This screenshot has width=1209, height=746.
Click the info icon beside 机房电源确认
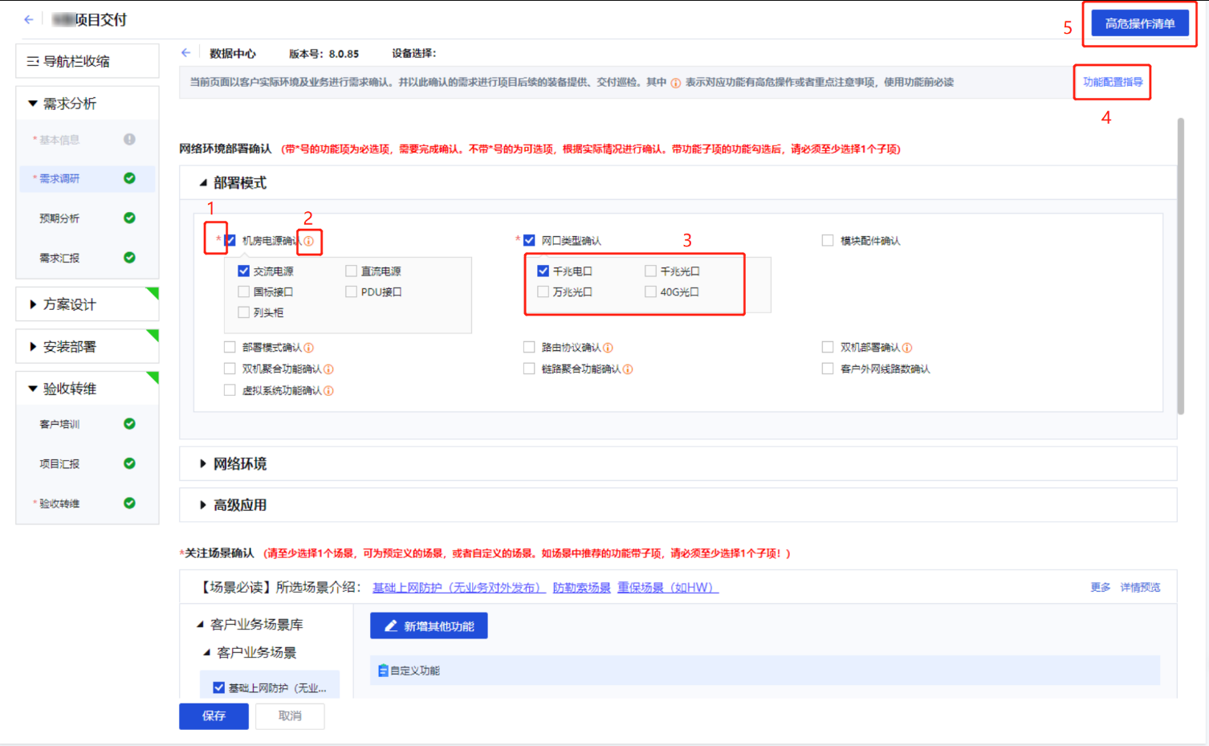point(309,241)
